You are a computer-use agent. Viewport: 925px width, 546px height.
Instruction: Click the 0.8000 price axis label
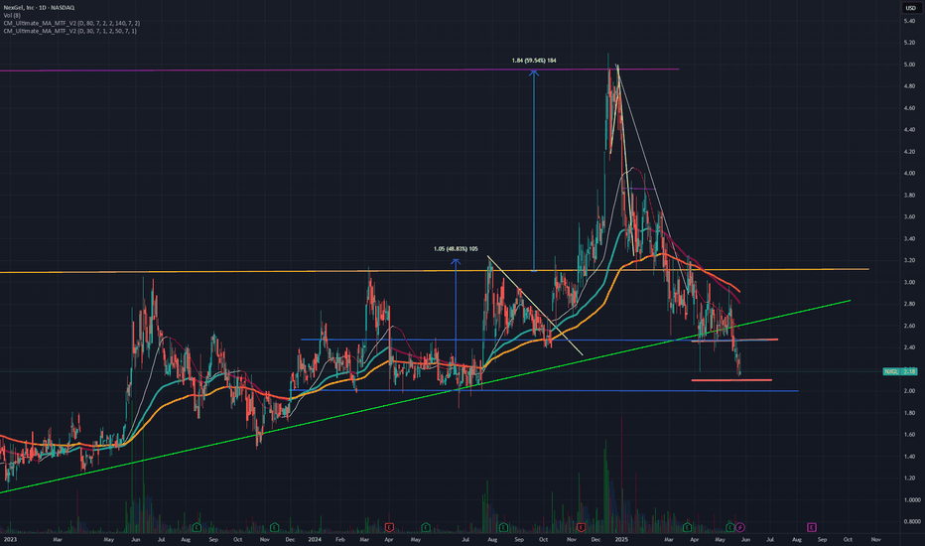[x=912, y=522]
